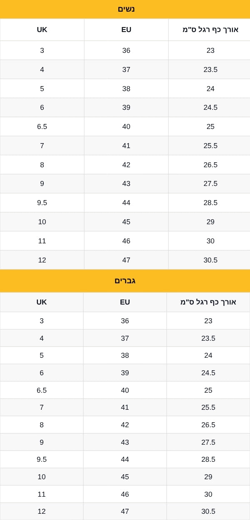Click UK size 3 in the men's table

tap(42, 321)
